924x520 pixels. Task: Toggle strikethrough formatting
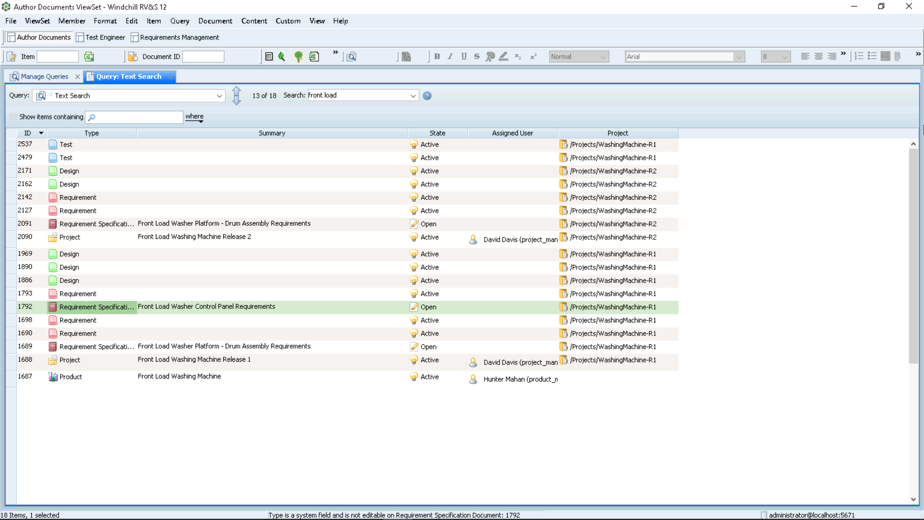[x=477, y=56]
